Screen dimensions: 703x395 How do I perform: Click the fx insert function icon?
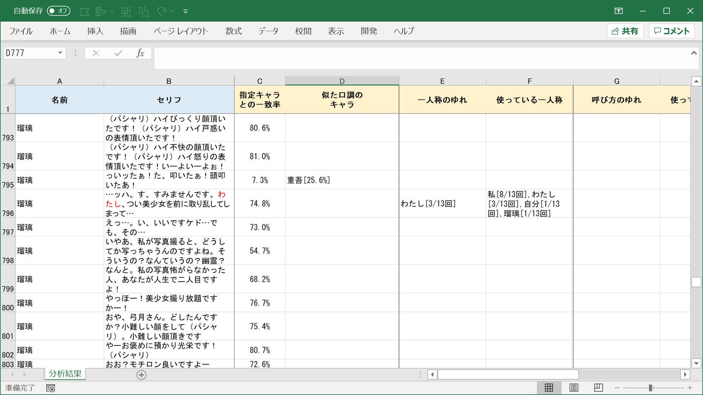(x=140, y=53)
